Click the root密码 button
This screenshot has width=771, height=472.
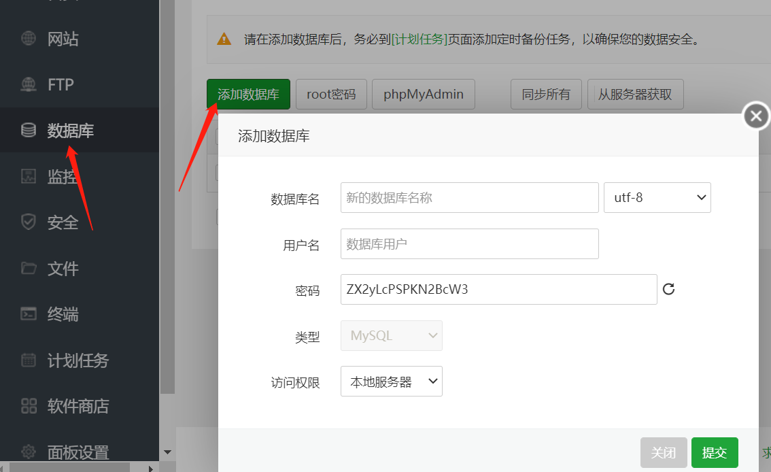click(x=331, y=94)
